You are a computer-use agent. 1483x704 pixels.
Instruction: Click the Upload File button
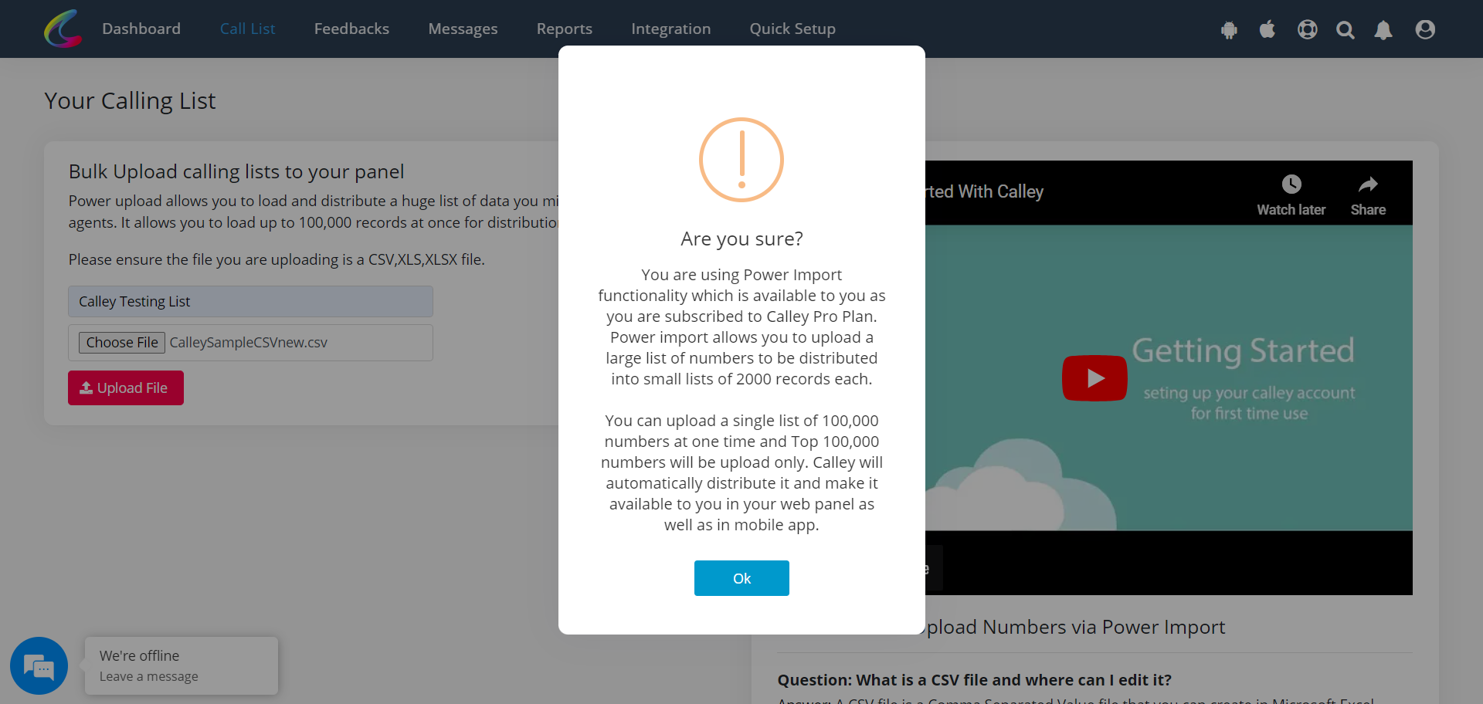(x=126, y=388)
